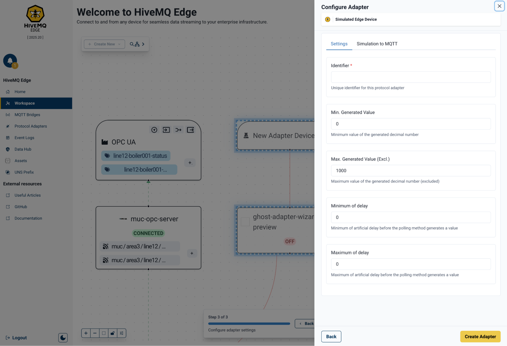Zoom out on the workspace canvas
507x346 pixels.
95,333
